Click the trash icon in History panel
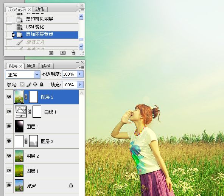The width and height of the screenshot is (224, 196). pos(73,53)
